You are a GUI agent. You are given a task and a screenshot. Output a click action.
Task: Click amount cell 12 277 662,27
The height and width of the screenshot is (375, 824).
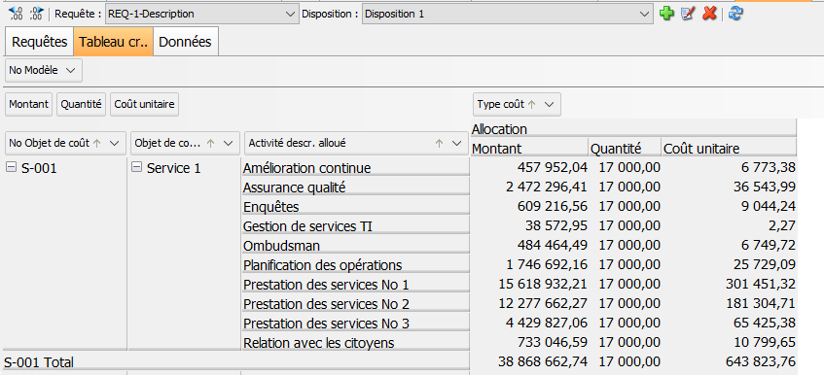coord(529,303)
